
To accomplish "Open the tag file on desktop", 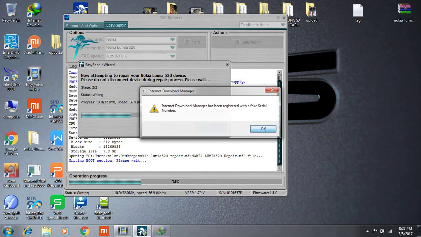I will [358, 13].
